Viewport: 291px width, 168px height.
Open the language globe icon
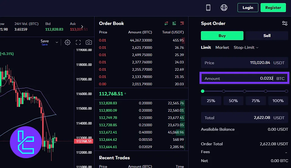[x=224, y=8]
